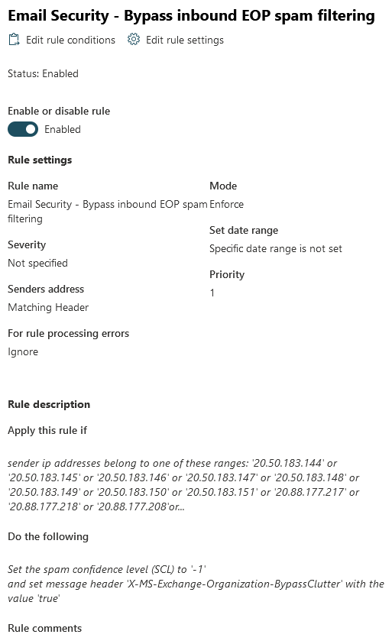The width and height of the screenshot is (392, 644).
Task: Click the Specific date range is not set text
Action: pos(276,248)
